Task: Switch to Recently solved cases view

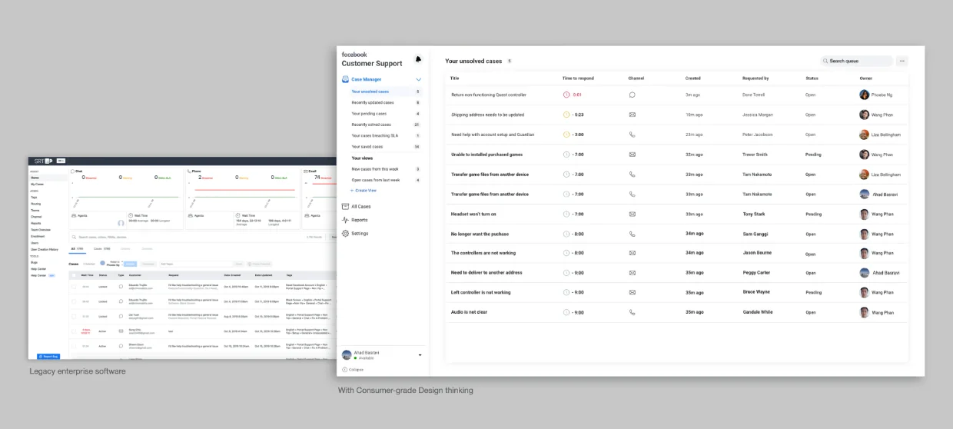Action: (371, 125)
